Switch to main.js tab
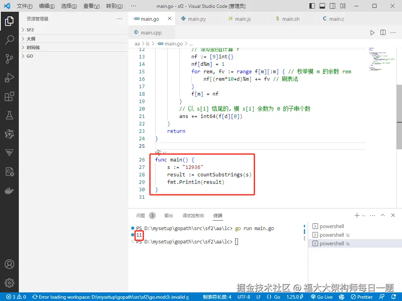This screenshot has height=301, width=402. (243, 19)
